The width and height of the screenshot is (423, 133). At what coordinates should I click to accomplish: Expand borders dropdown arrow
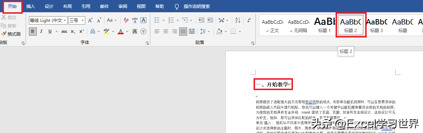(240, 31)
